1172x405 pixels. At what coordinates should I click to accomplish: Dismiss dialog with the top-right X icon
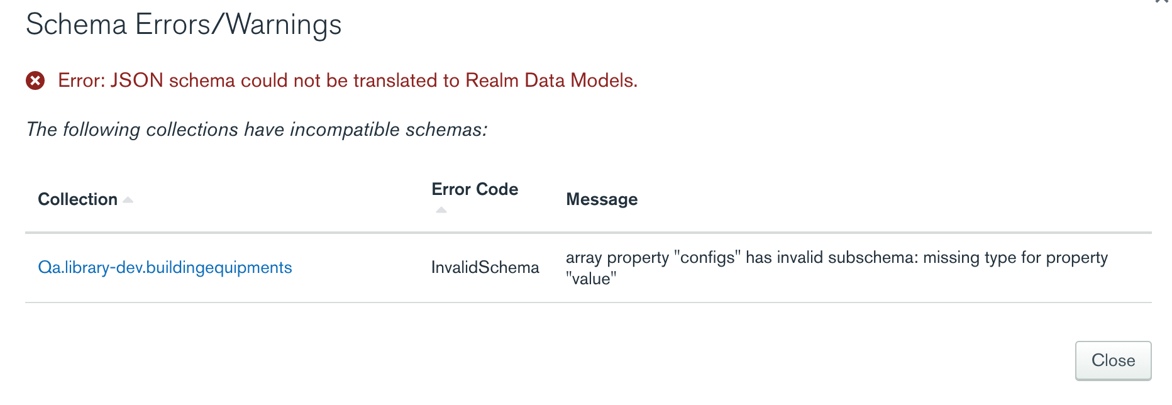pos(1162,2)
